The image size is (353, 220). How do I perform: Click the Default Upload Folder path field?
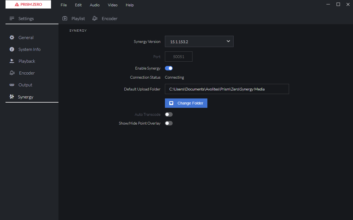point(227,89)
